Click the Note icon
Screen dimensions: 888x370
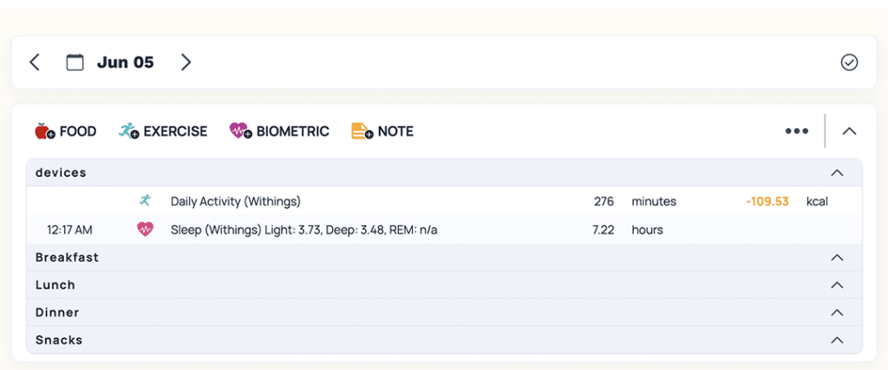(362, 132)
